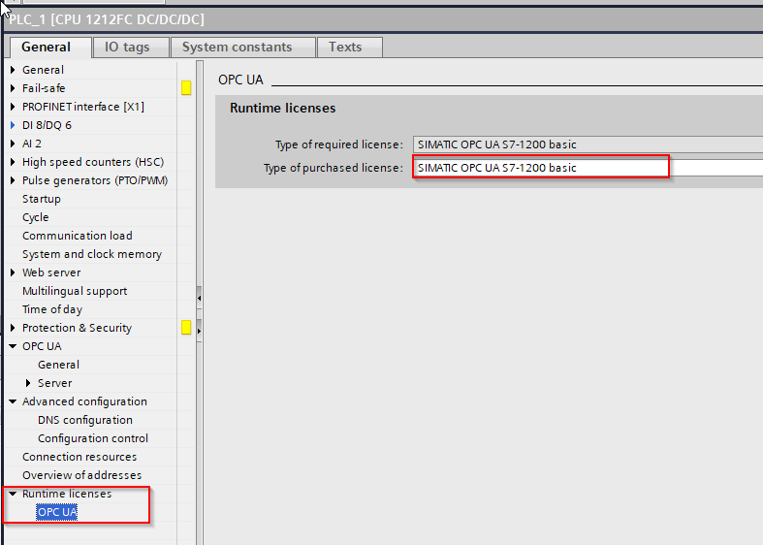The image size is (763, 545).
Task: Expand navigation pane with right splitter arrow
Action: [199, 331]
